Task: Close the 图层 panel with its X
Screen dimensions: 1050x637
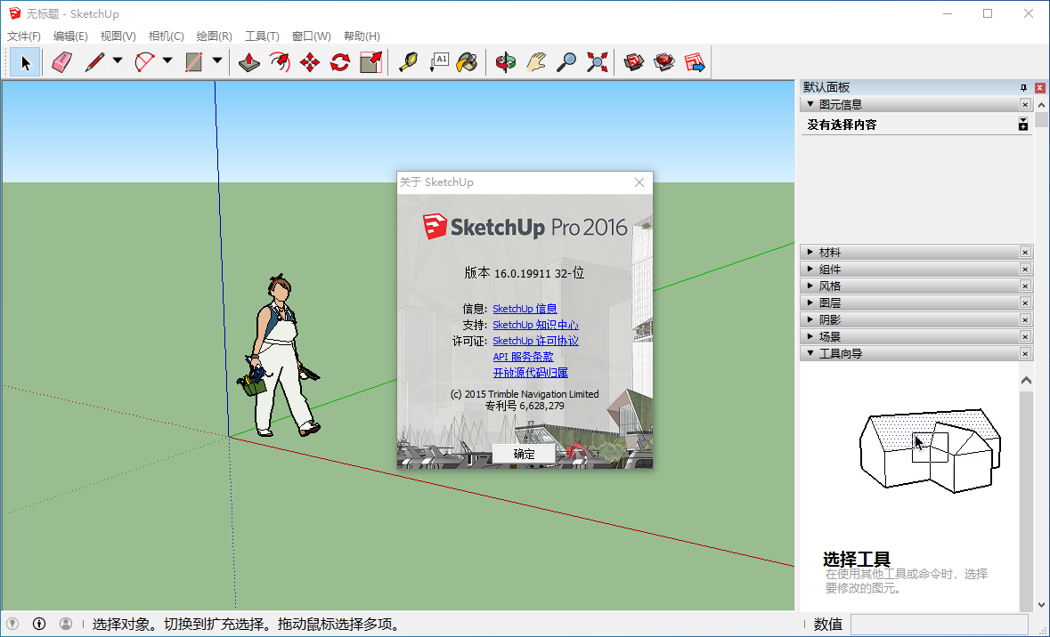Action: coord(1025,303)
